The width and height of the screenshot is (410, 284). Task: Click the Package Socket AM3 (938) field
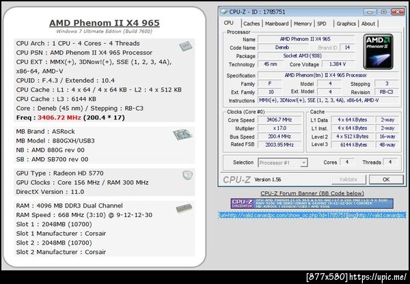(306, 56)
